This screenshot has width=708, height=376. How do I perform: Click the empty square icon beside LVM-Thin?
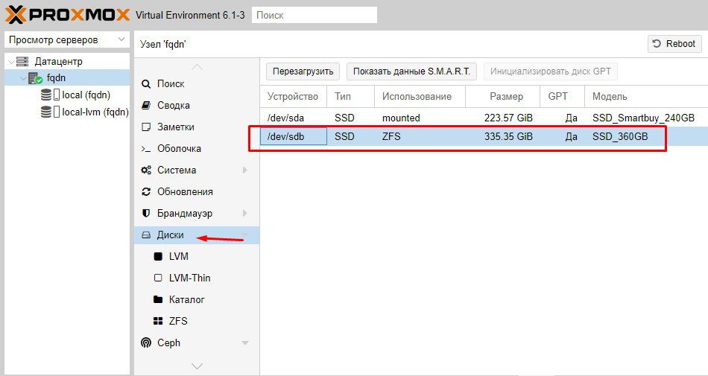[x=158, y=278]
